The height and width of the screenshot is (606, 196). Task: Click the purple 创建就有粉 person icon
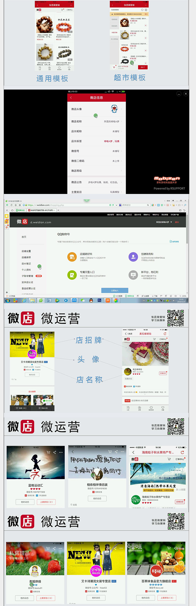133,257
